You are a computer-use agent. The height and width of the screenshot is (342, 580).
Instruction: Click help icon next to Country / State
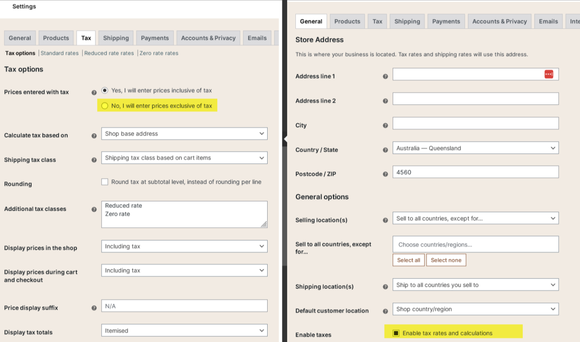385,150
